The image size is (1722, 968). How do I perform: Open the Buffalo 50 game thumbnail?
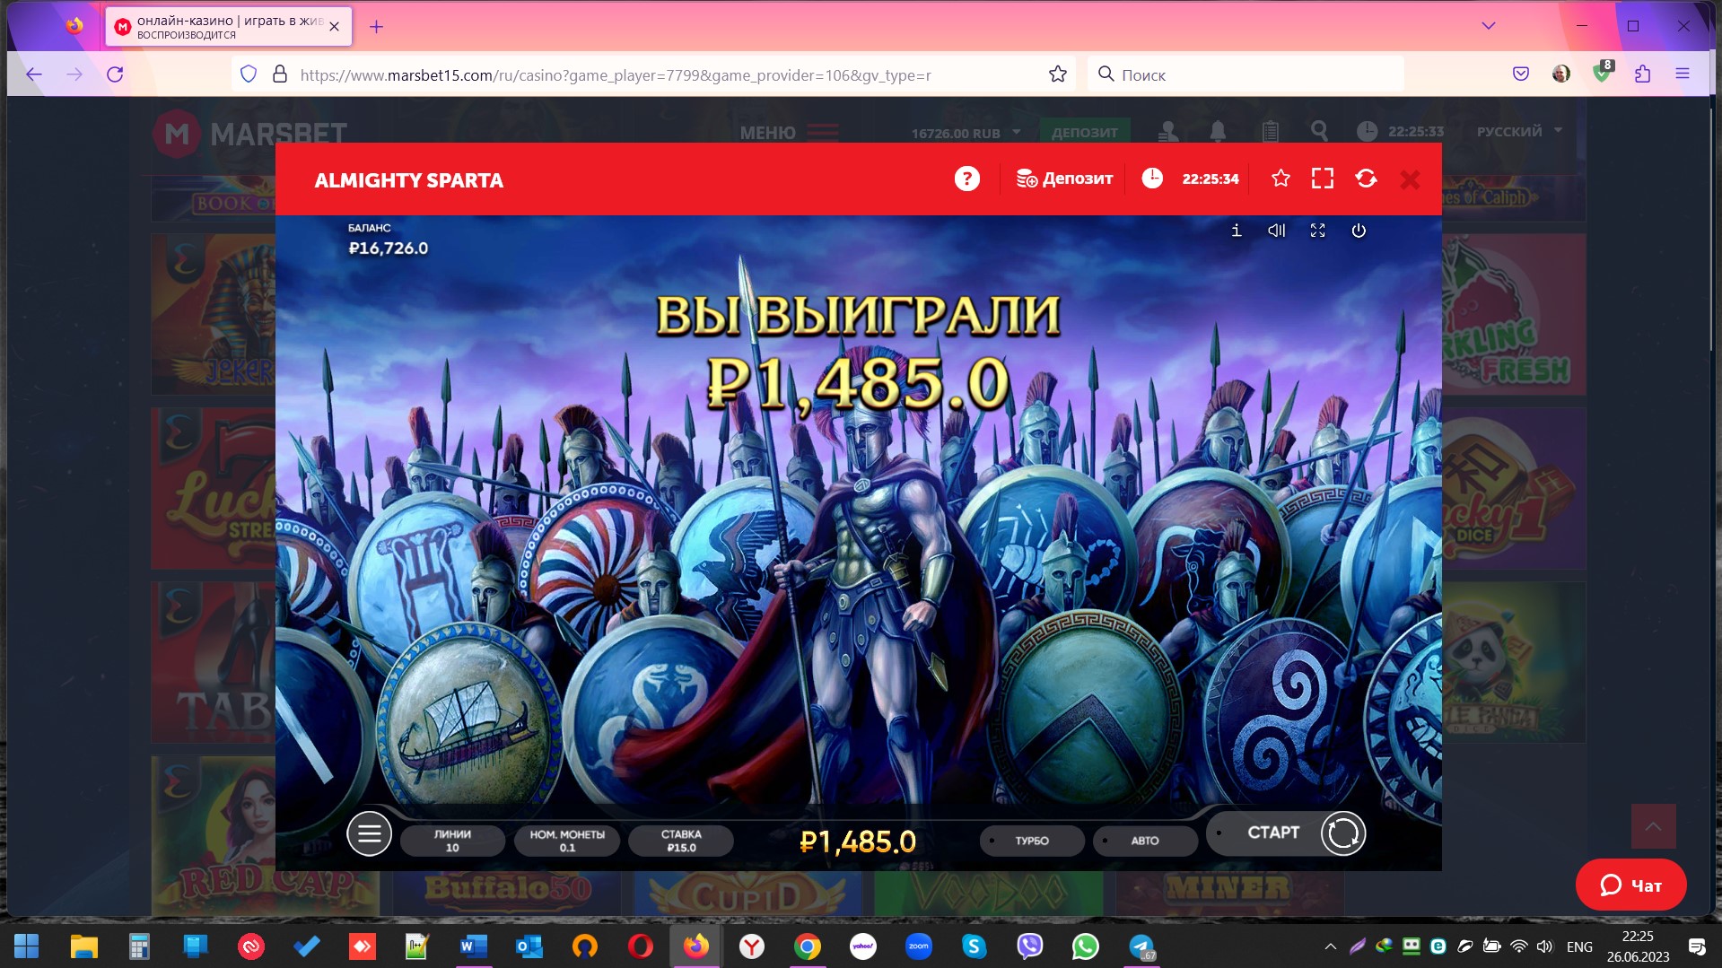[x=507, y=894]
